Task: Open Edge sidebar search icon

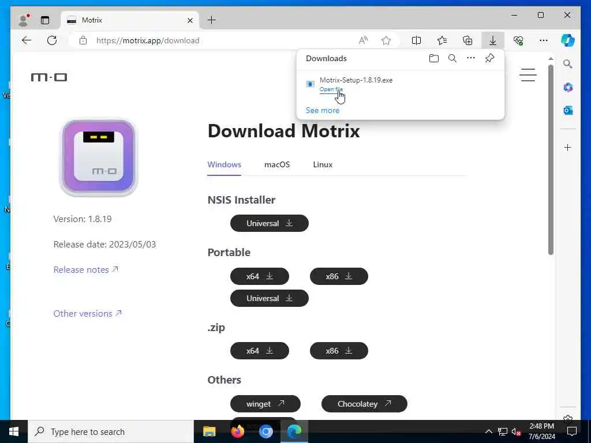Action: [x=568, y=64]
